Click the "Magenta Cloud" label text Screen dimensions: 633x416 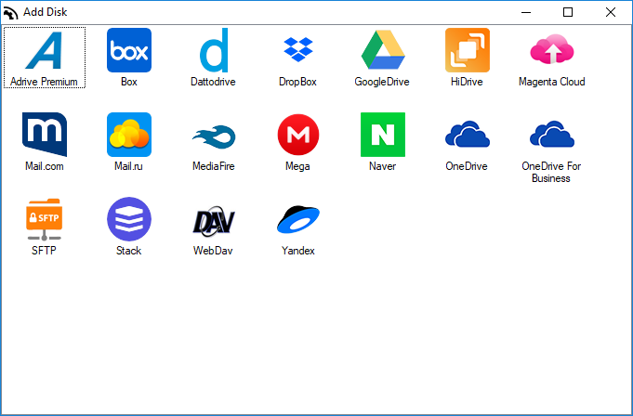(552, 82)
